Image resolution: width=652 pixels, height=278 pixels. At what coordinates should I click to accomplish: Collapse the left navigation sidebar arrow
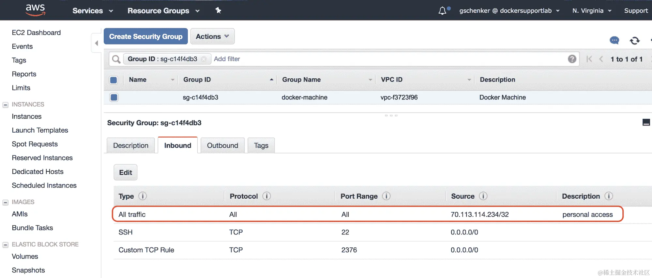click(96, 43)
